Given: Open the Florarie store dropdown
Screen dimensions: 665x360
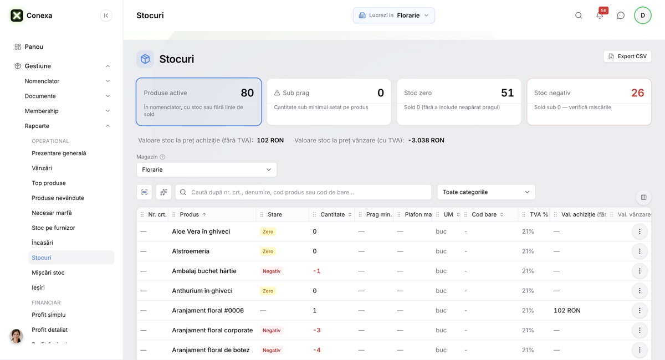Looking at the screenshot, I should pos(207,170).
